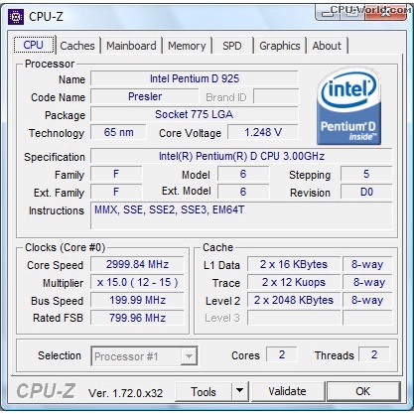Click the CPU-Z logo at bottom left
Viewport: 414px width, 414px height.
pos(46,391)
